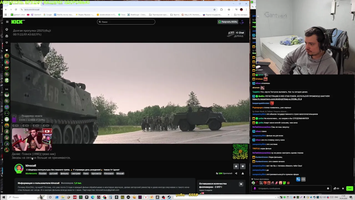The width and height of the screenshot is (355, 200).
Task: Open the Все закладки folder
Action: (241, 15)
